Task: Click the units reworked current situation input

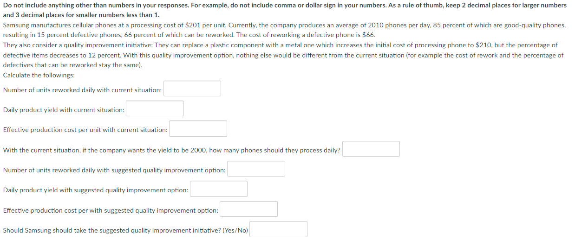Action: coord(192,88)
